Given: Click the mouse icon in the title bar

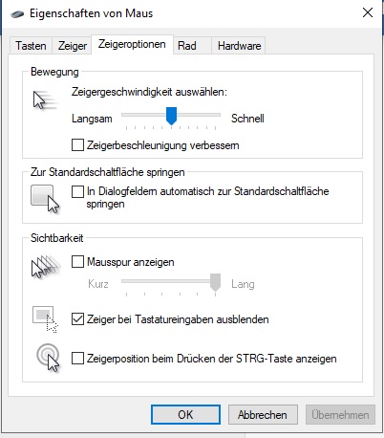Looking at the screenshot, I should coord(17,14).
